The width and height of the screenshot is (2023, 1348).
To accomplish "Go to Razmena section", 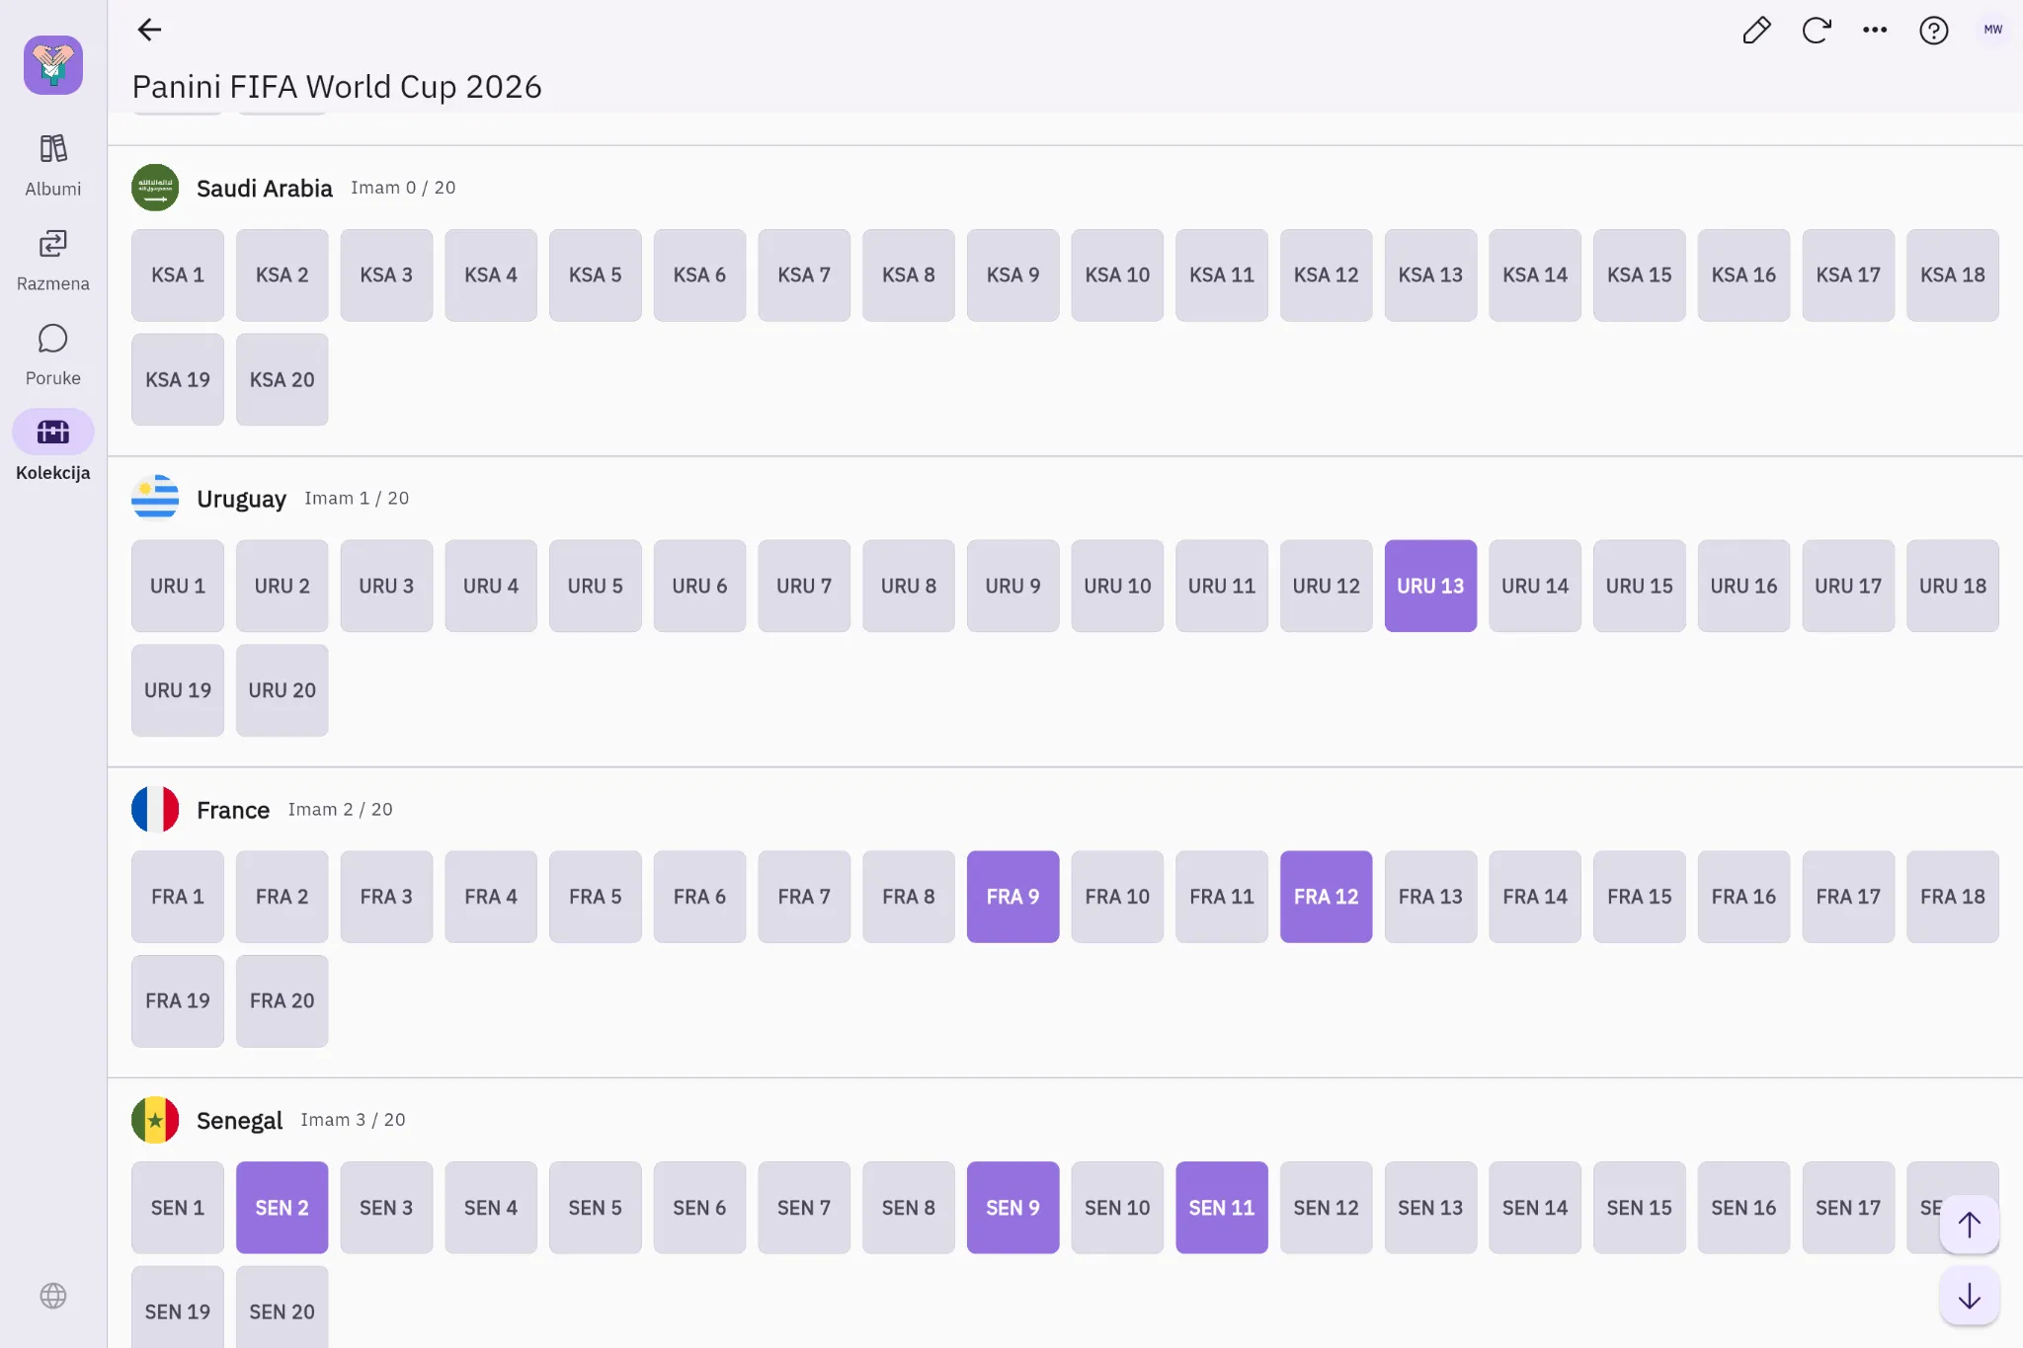I will click(53, 260).
